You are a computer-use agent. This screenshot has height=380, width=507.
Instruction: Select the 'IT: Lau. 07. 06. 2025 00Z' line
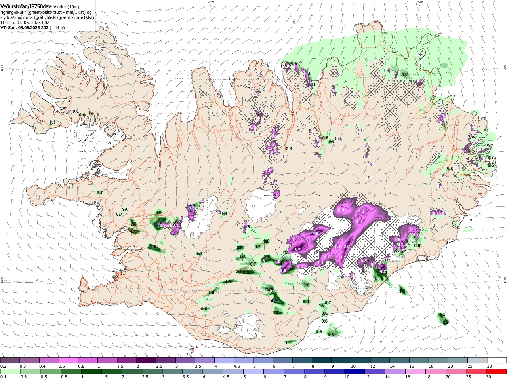click(25, 23)
